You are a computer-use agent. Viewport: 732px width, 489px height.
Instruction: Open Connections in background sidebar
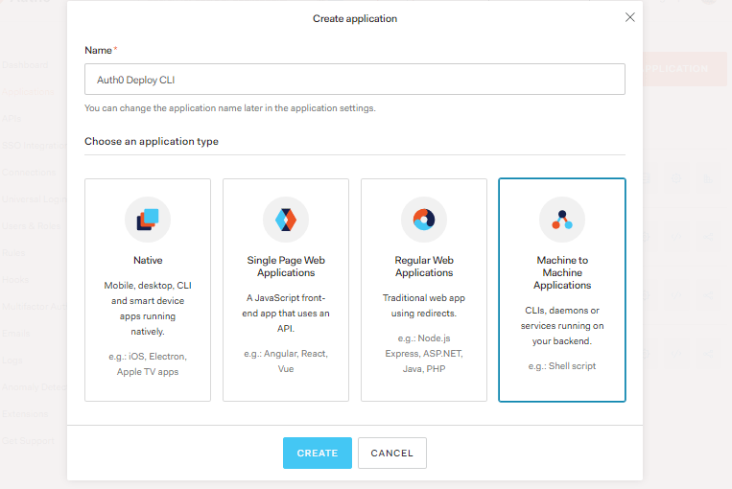(29, 173)
